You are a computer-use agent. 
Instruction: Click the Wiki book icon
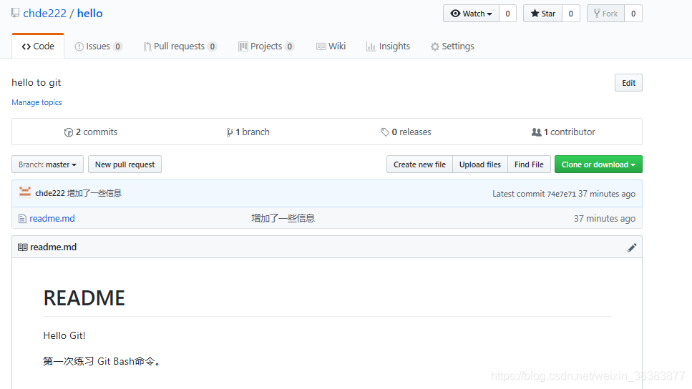click(321, 46)
